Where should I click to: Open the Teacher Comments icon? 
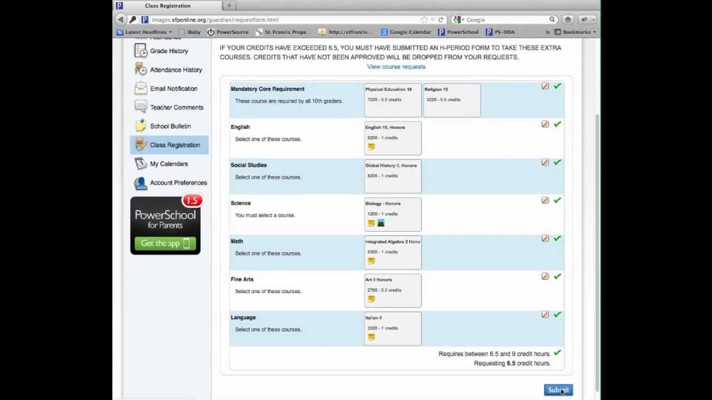(141, 107)
